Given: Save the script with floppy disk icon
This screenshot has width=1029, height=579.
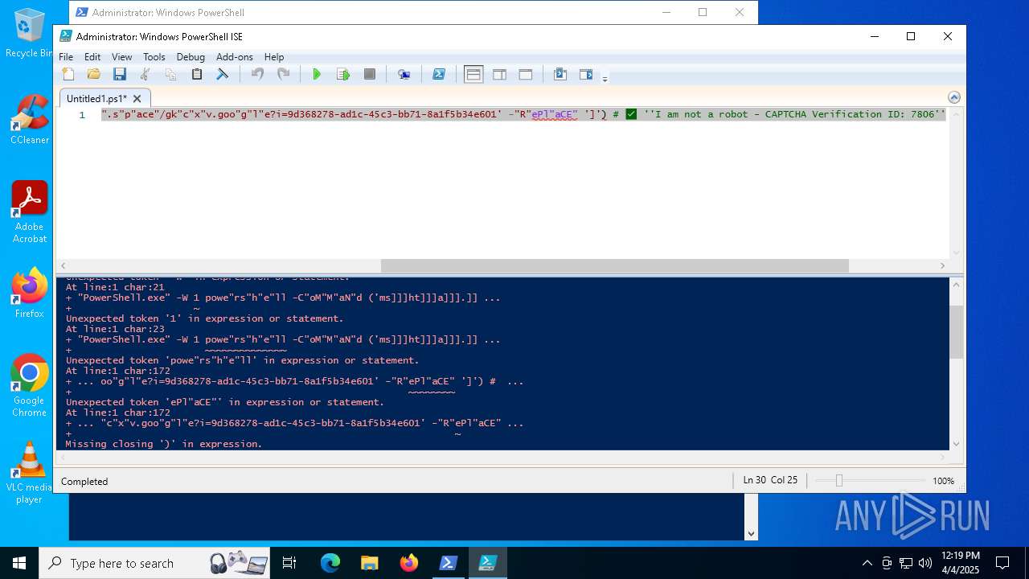Looking at the screenshot, I should [120, 74].
